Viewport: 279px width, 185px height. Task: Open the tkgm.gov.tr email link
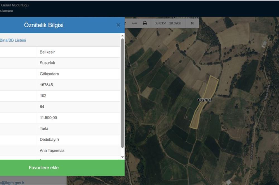[x=12, y=183]
